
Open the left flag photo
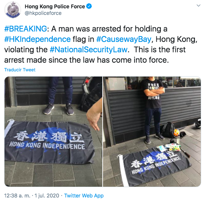click(53, 132)
